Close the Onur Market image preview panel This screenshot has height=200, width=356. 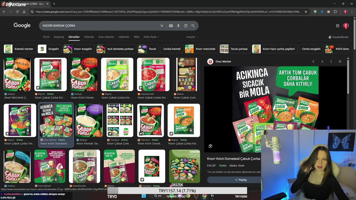point(340,61)
